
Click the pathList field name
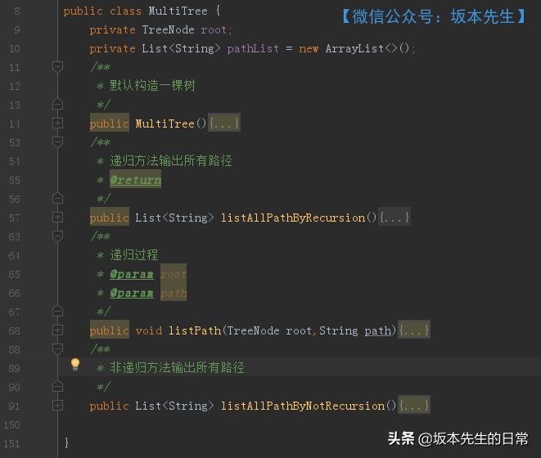point(253,48)
